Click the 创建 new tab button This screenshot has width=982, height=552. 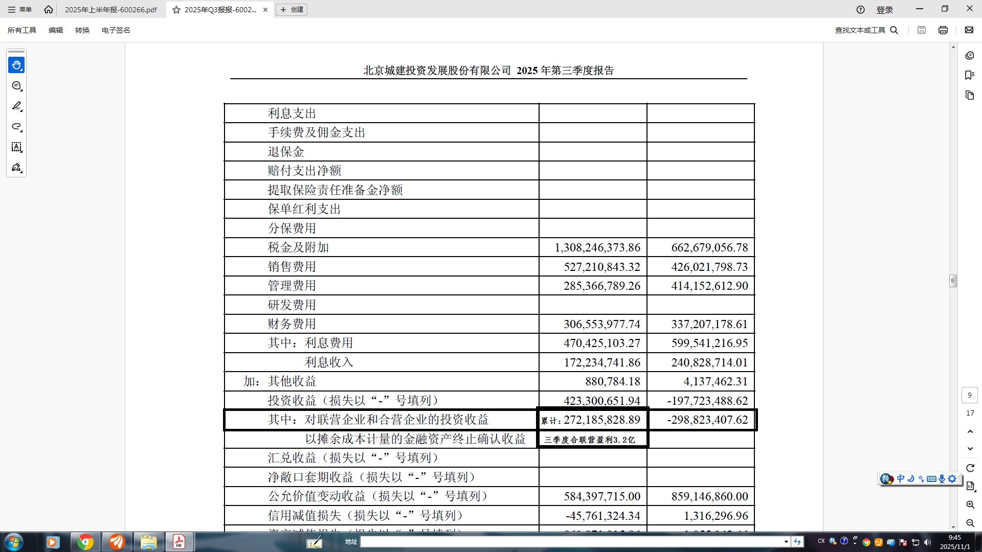[292, 10]
